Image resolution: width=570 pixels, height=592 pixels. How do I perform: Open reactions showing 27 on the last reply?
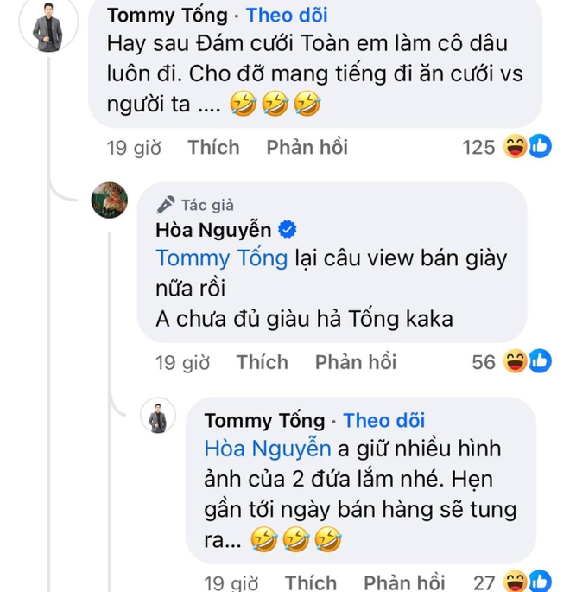point(528,581)
